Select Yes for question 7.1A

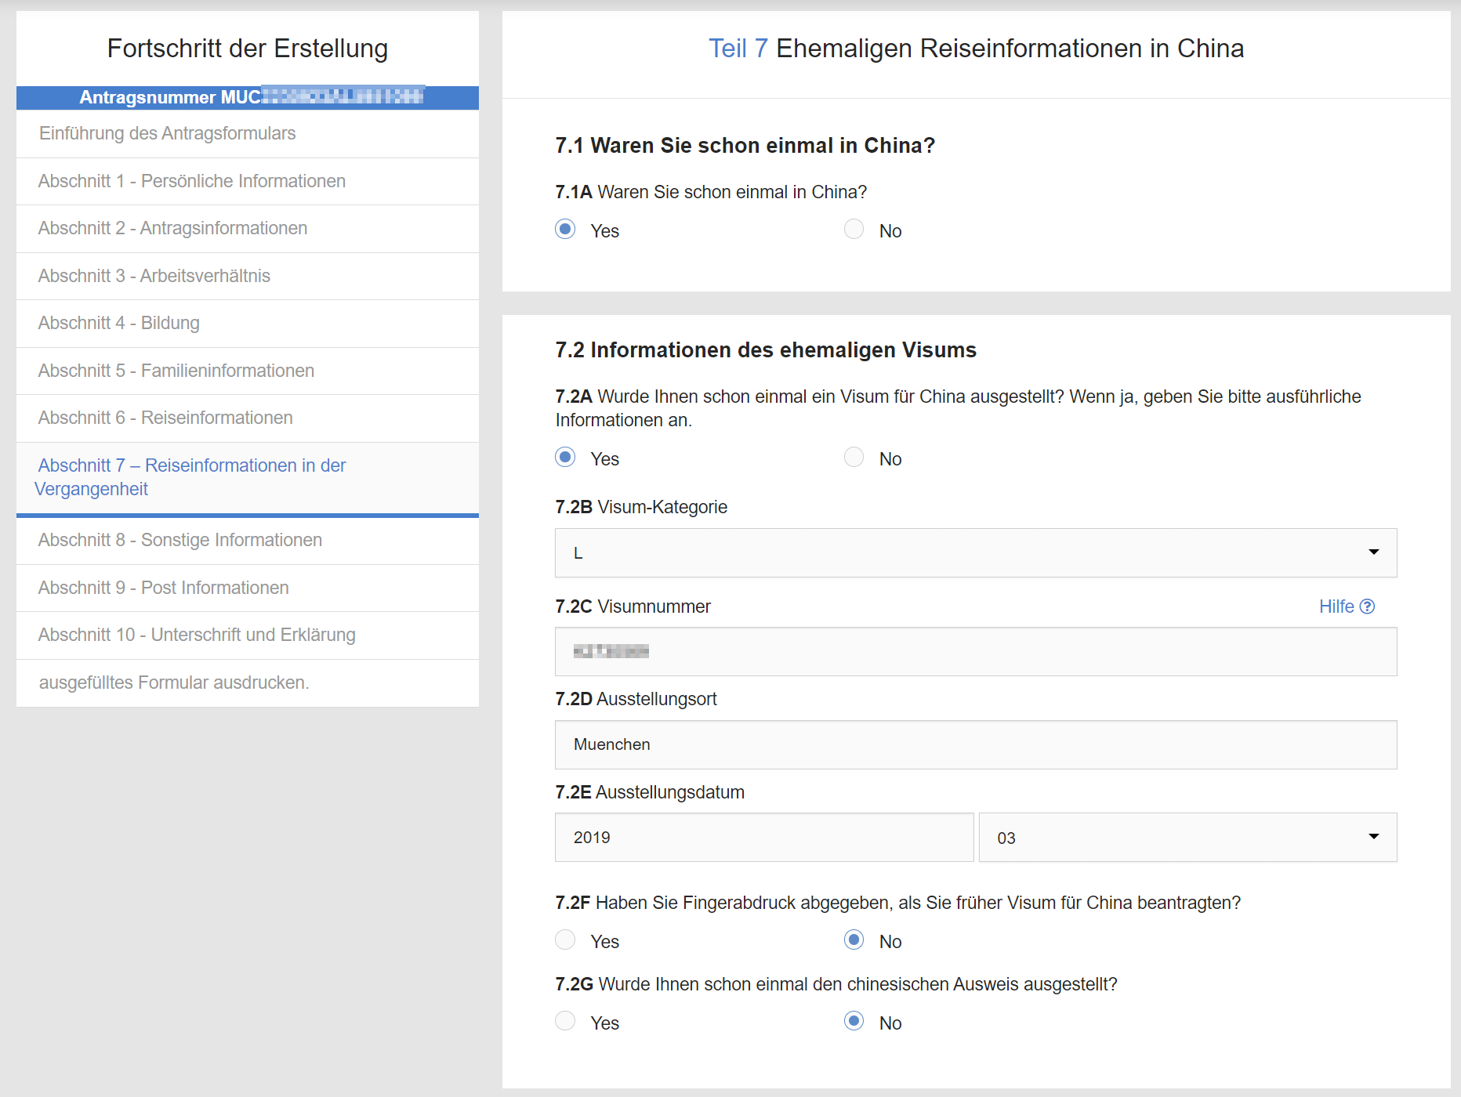click(565, 230)
